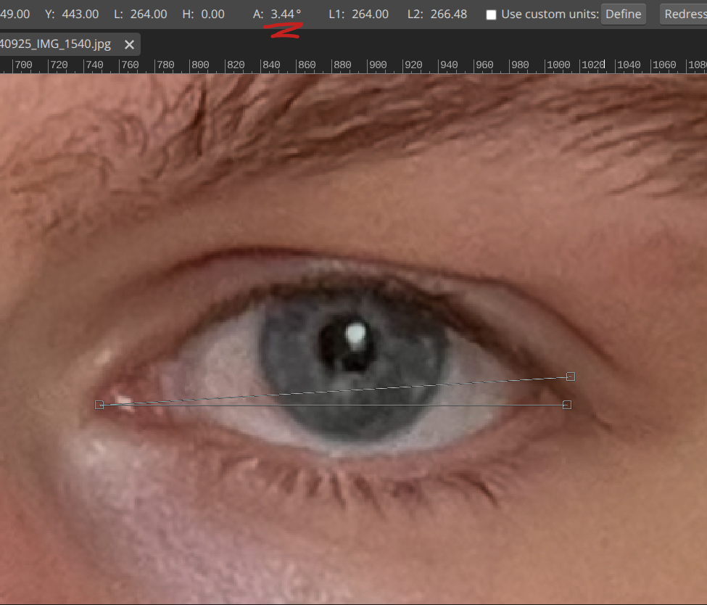Enable the Use custom units checkbox

click(x=491, y=15)
